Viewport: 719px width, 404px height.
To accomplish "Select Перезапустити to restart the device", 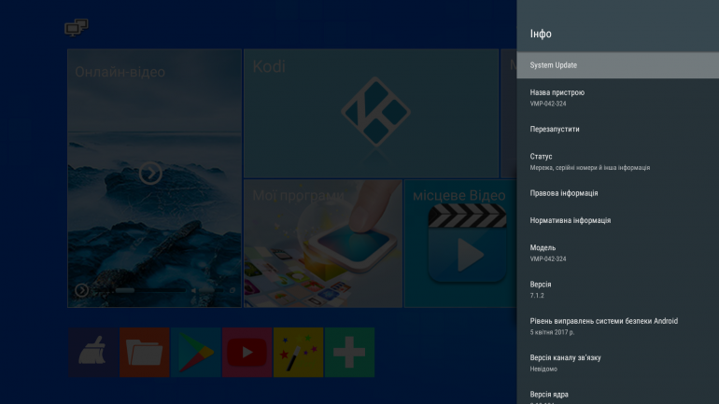I will pos(617,129).
